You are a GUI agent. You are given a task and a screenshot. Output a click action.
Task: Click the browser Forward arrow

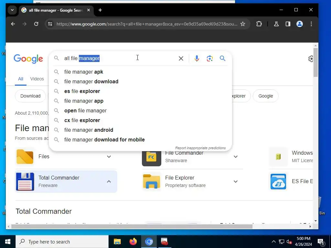tap(25, 24)
